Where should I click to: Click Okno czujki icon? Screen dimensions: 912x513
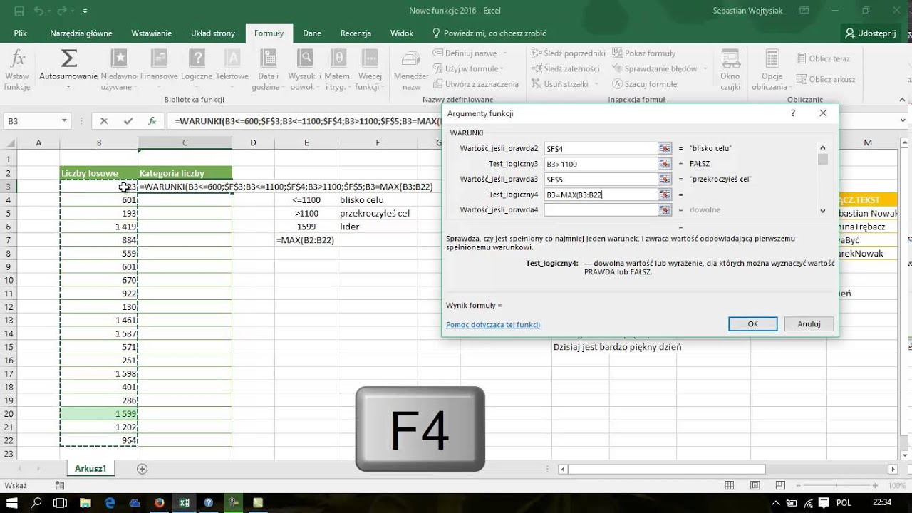point(730,59)
